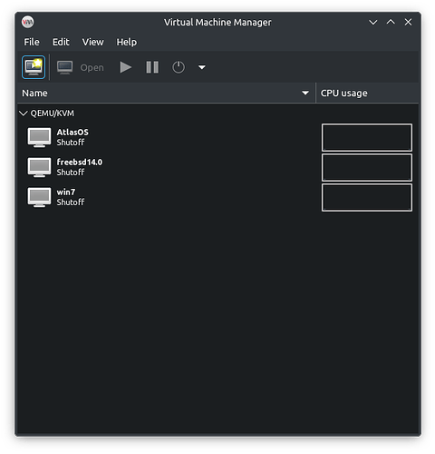Click the win7 monitor icon

(39, 197)
